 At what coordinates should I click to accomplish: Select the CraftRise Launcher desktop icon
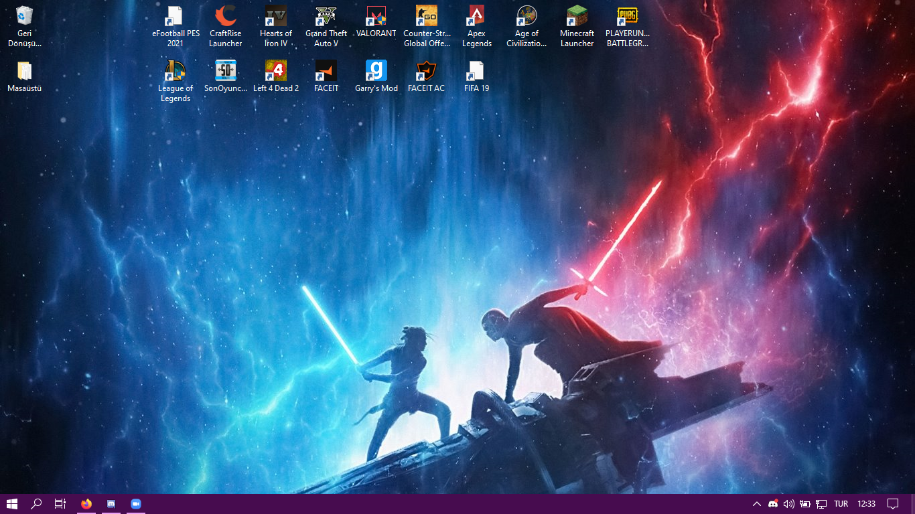pyautogui.click(x=226, y=27)
